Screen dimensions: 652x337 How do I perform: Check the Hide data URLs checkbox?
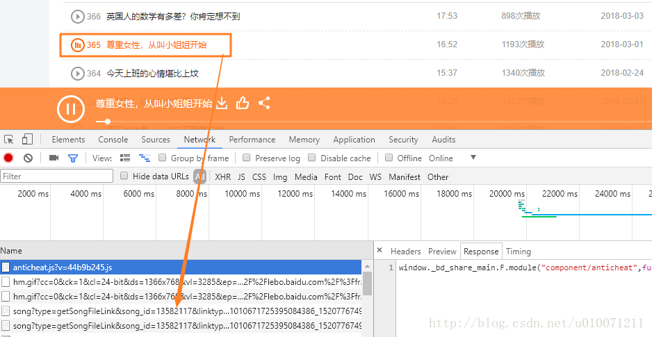124,176
